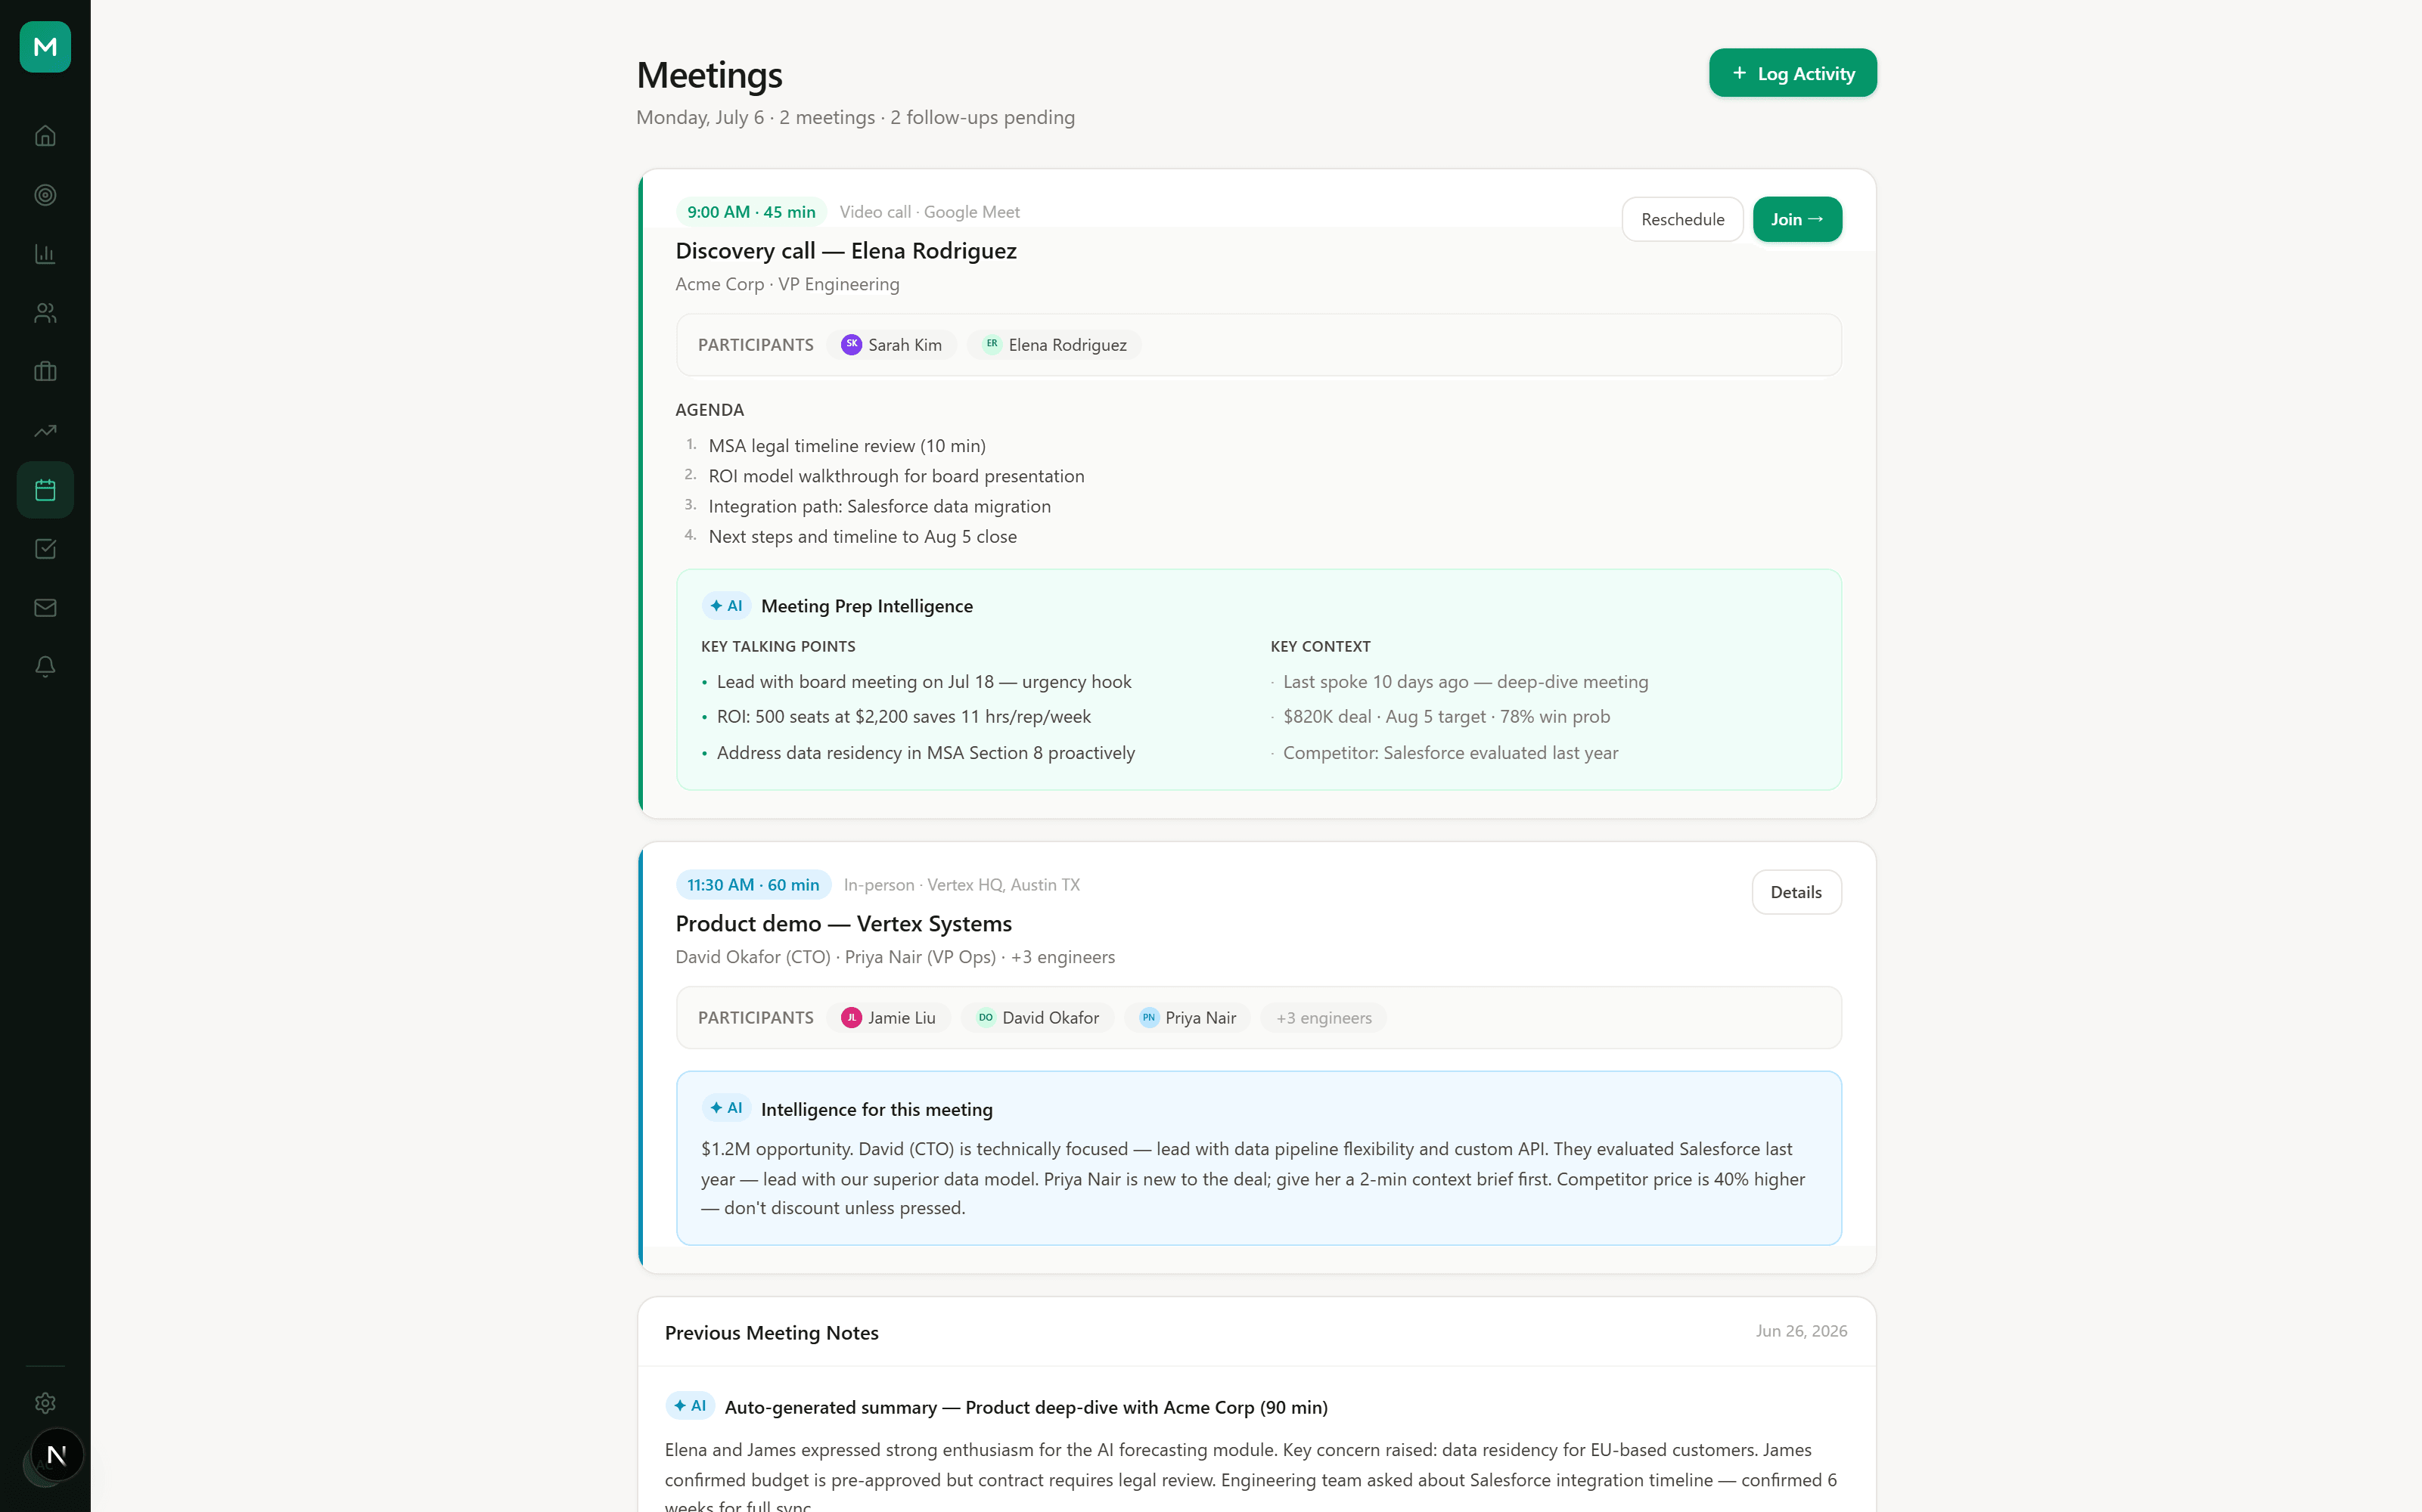The width and height of the screenshot is (2422, 1512).
Task: Click Jamie Liu participant chip
Action: click(x=888, y=1018)
